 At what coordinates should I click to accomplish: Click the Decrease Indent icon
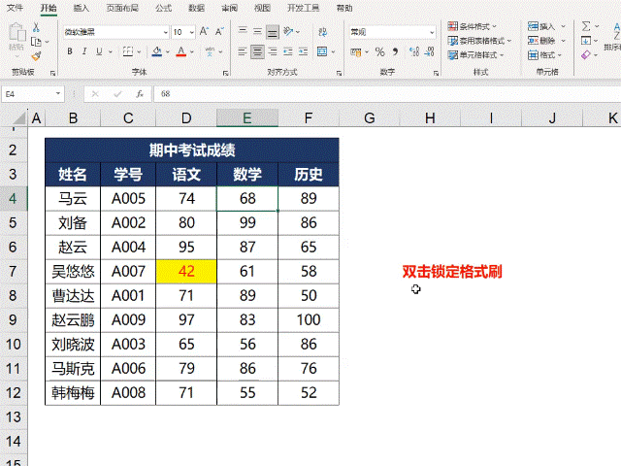coord(288,51)
